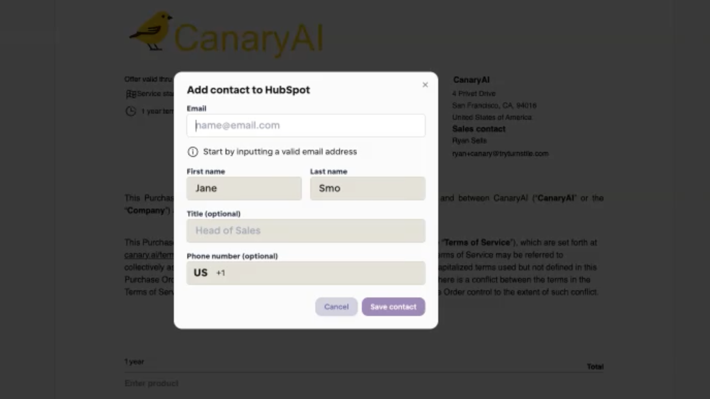Select the First name field containing Jane
This screenshot has height=399, width=710.
click(244, 188)
